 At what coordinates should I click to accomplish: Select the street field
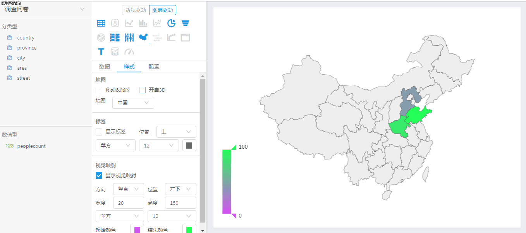(24, 78)
